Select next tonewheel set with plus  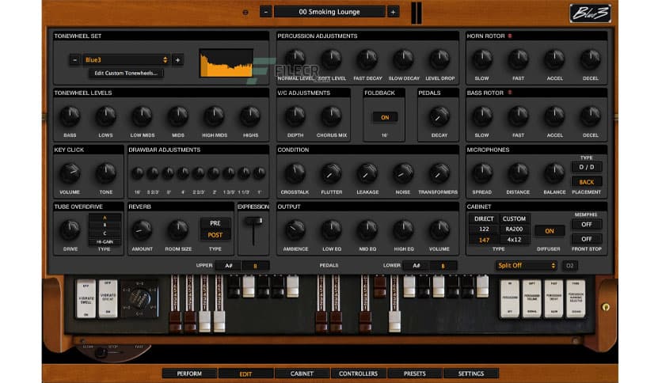(177, 60)
